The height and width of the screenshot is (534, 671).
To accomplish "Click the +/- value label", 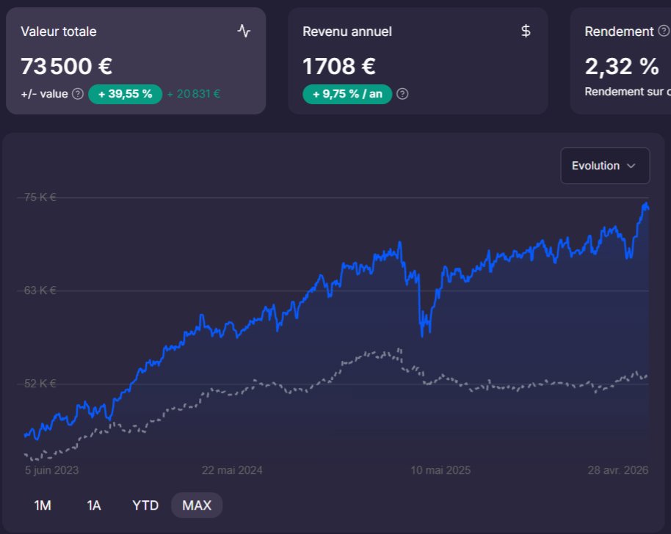I will click(45, 94).
